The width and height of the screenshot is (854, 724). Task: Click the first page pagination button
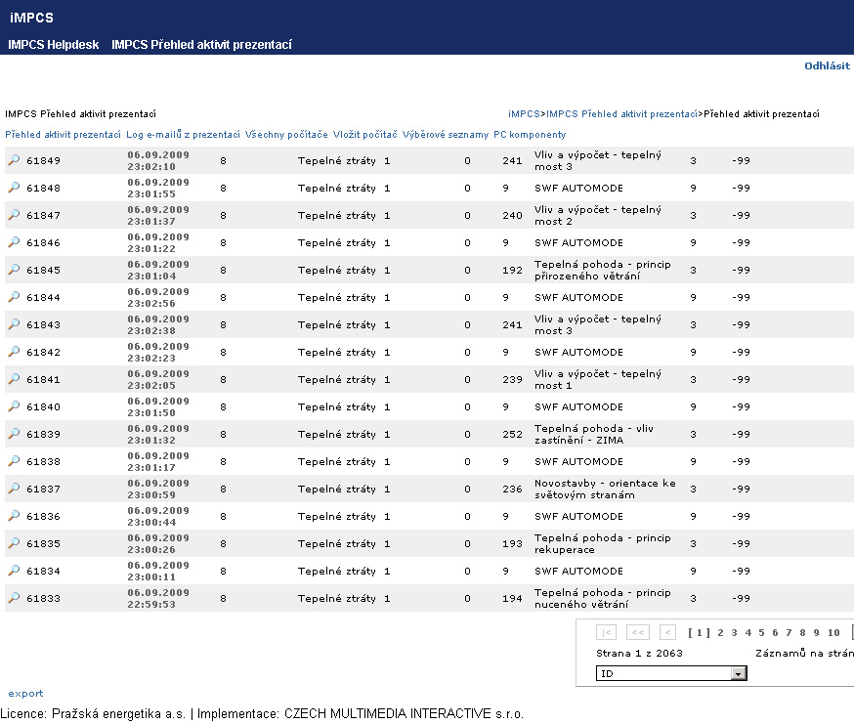(606, 632)
